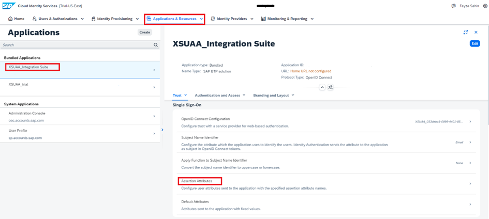Select XSUAA_trial application
Screen dimensions: 489x219
[x=80, y=87]
